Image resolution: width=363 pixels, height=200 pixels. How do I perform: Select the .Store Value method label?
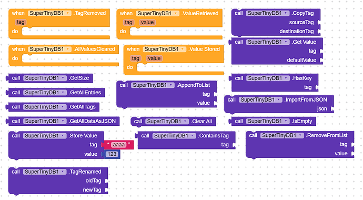coord(83,136)
